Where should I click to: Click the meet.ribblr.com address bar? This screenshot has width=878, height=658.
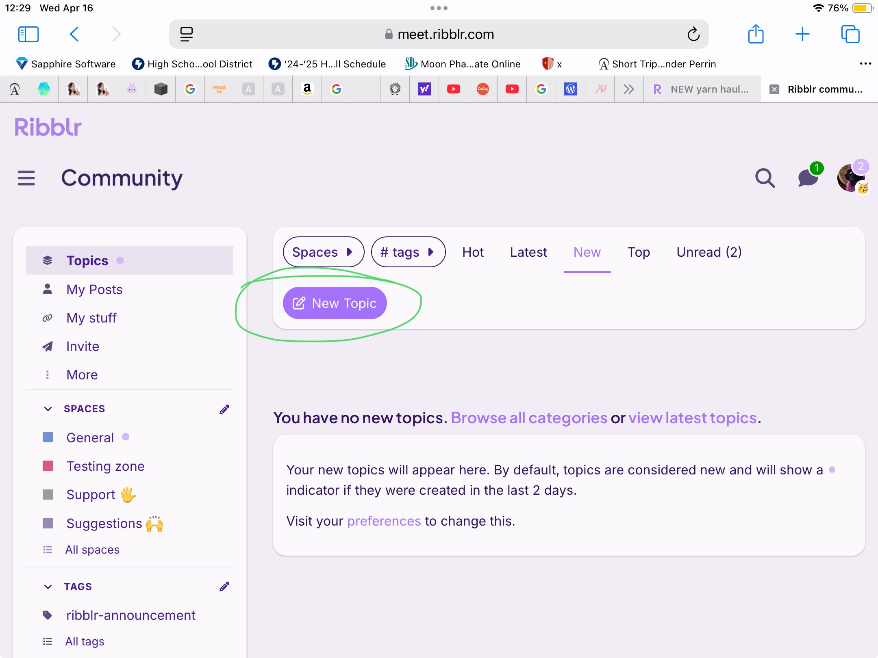[439, 34]
